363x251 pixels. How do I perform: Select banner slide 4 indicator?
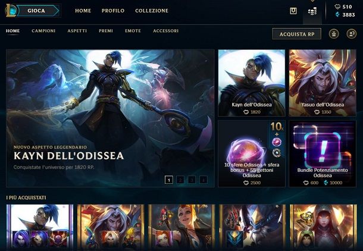tap(204, 180)
